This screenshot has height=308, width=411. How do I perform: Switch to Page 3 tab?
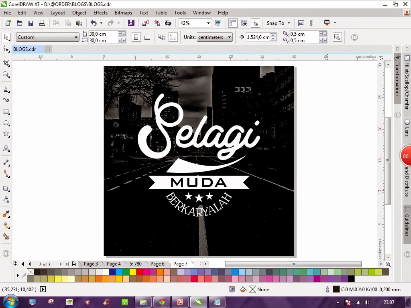tap(91, 264)
